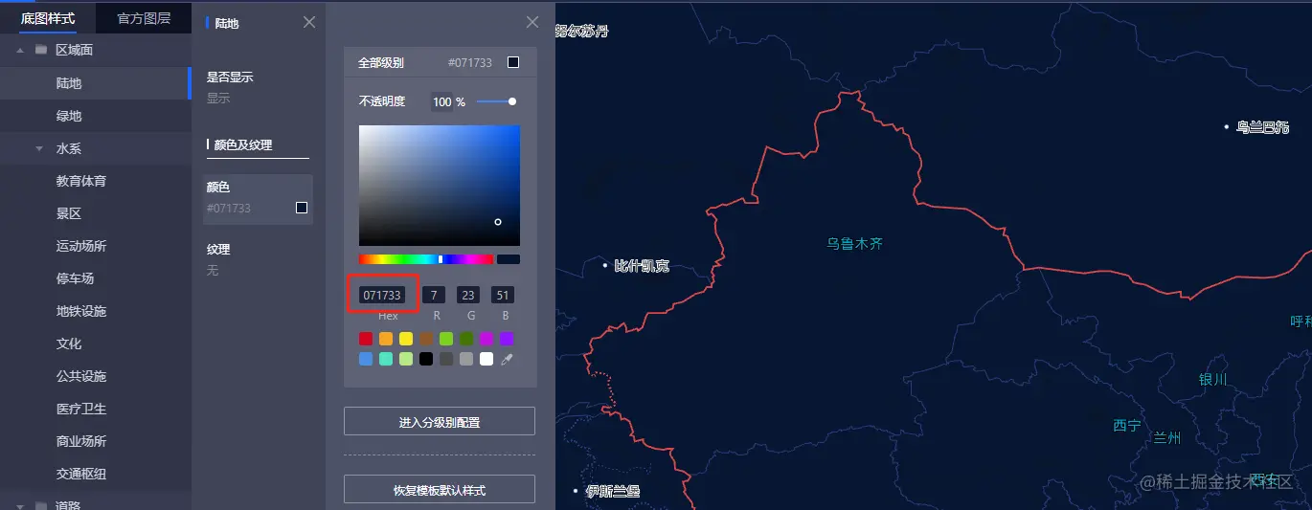Image resolution: width=1312 pixels, height=510 pixels.
Task: Choose the red preset swatch
Action: pos(366,339)
